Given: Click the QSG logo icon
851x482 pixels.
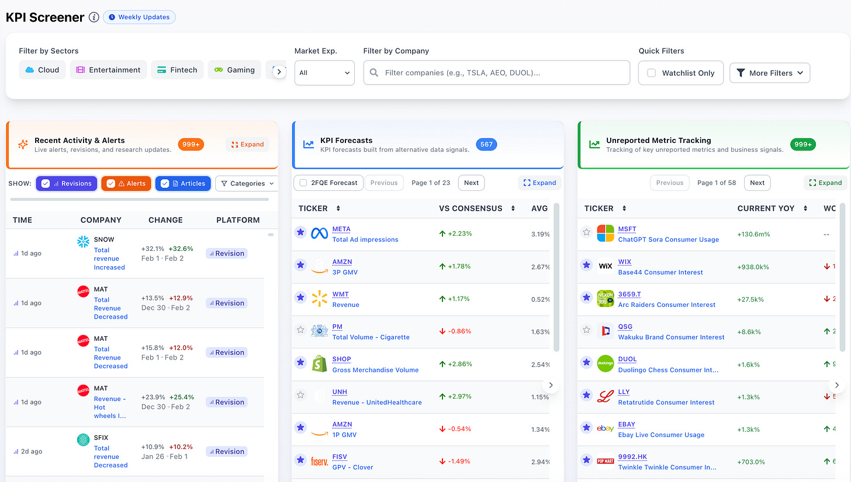Looking at the screenshot, I should (606, 331).
